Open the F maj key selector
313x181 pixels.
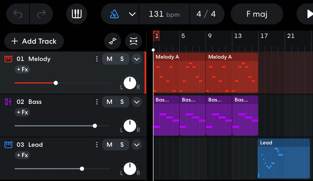257,14
